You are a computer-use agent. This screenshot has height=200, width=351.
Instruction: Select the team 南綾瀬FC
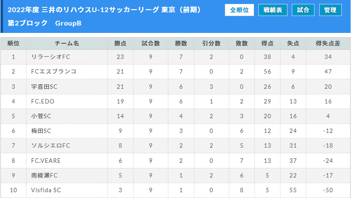point(44,175)
